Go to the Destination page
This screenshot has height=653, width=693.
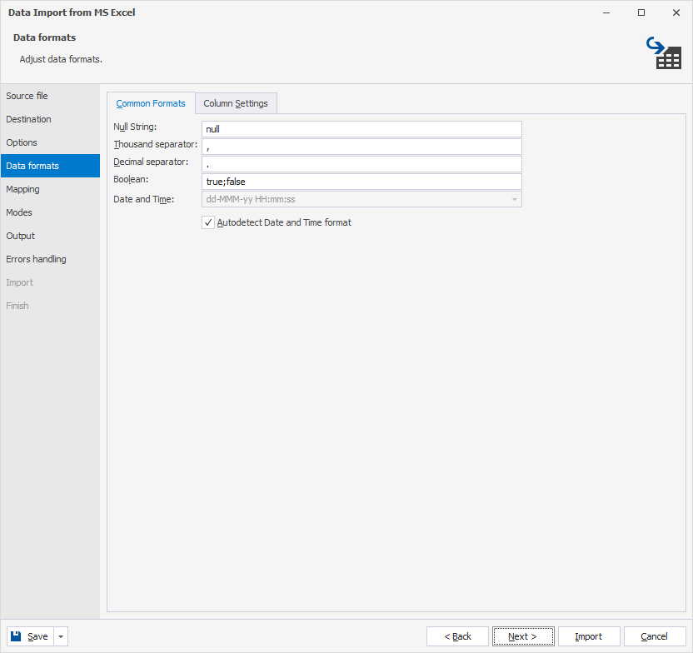50,119
